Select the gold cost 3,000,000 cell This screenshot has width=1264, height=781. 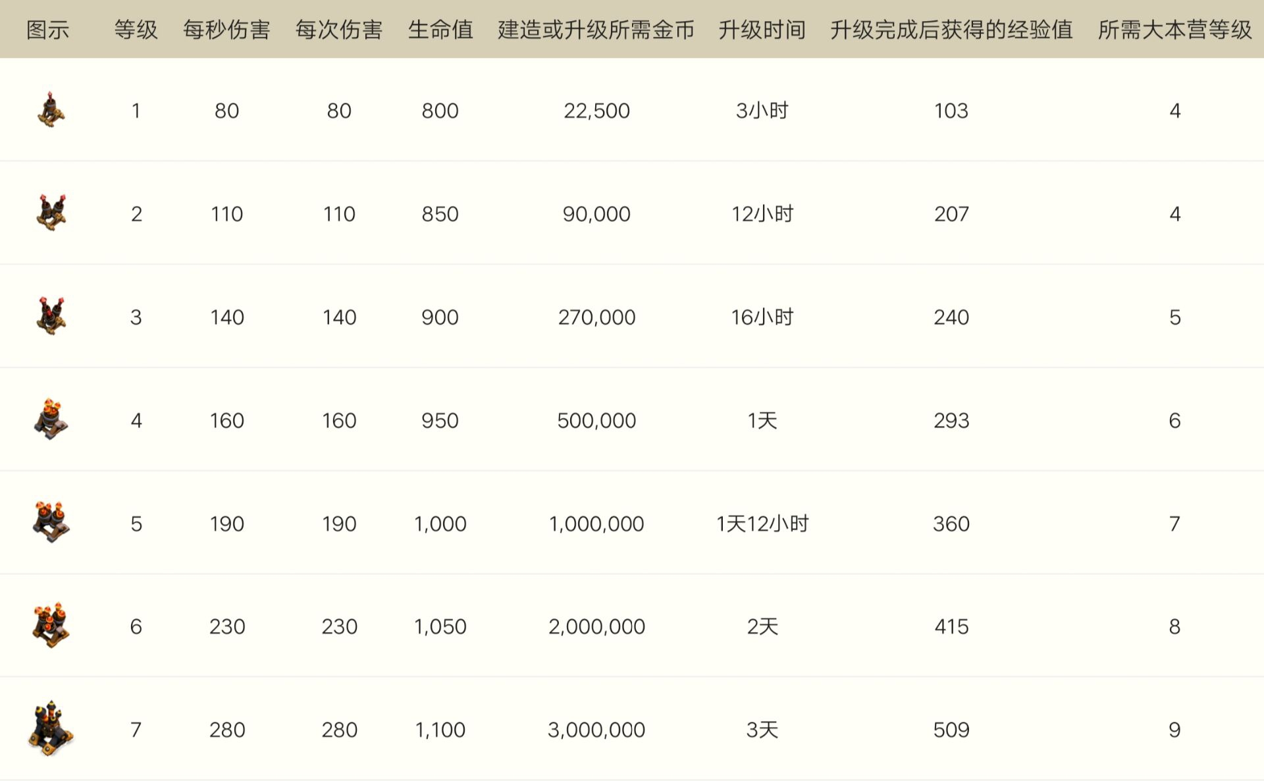click(x=596, y=730)
